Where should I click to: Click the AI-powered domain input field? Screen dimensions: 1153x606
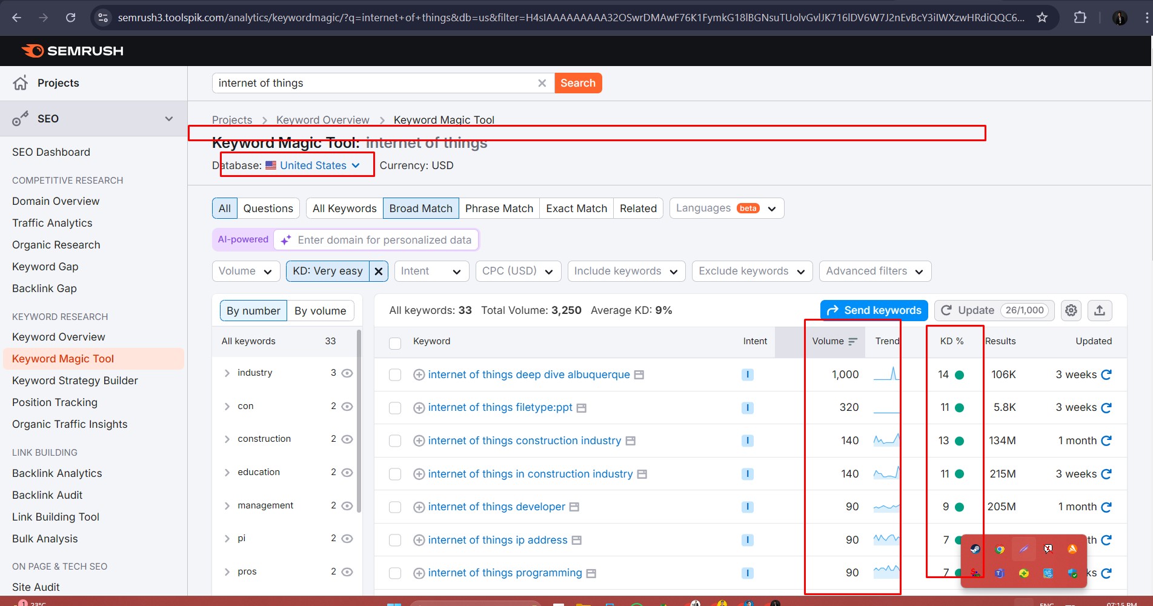pos(376,240)
